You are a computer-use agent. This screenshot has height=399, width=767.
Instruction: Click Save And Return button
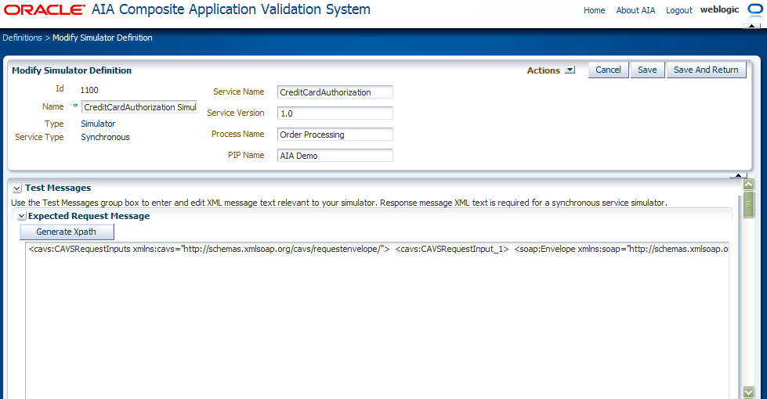click(x=706, y=70)
